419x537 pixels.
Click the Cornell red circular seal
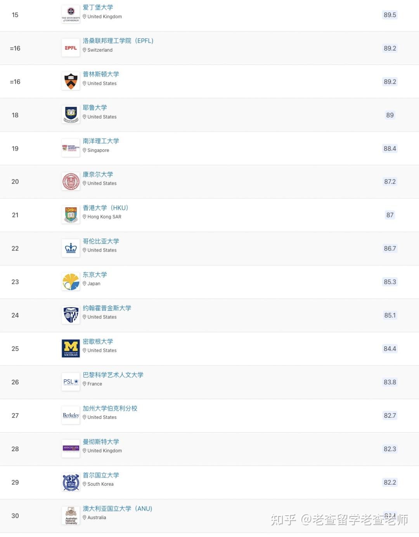[71, 182]
